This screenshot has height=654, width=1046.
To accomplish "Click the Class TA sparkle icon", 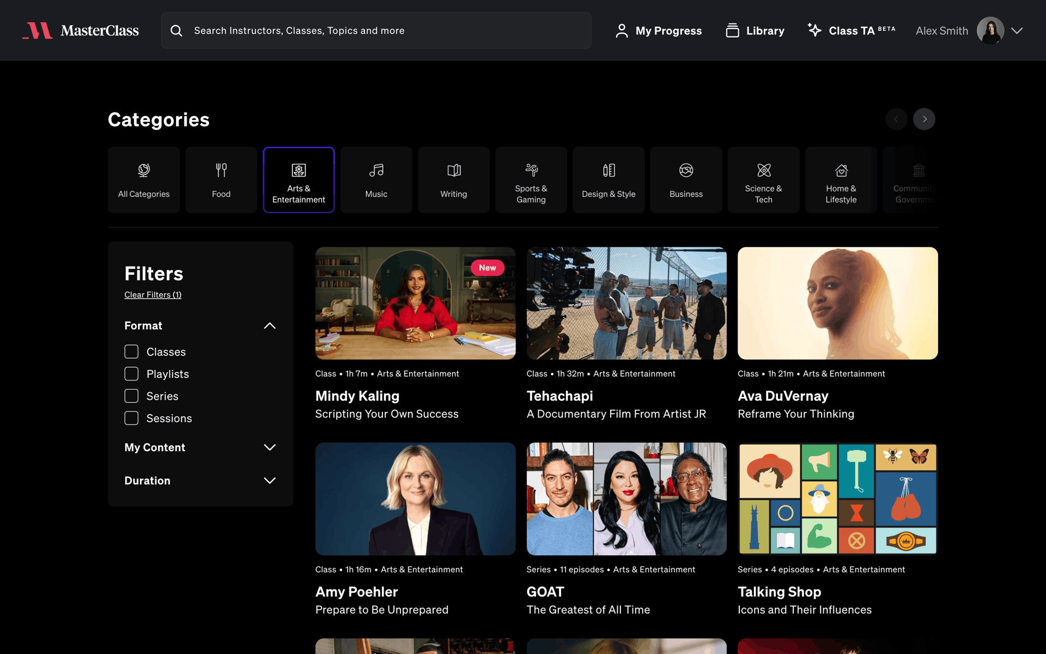I will 814,30.
